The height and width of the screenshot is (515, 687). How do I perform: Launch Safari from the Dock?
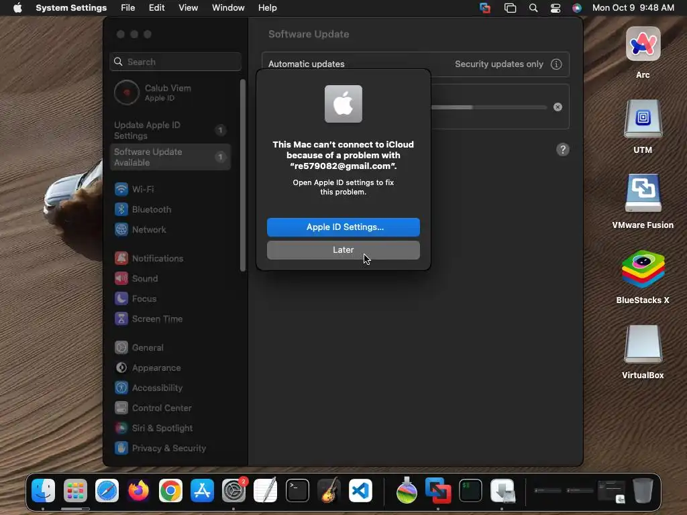(x=107, y=490)
